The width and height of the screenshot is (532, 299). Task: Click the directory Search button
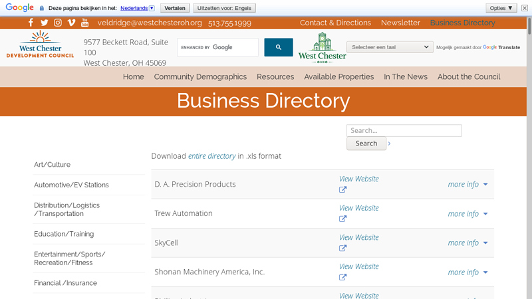(x=366, y=144)
